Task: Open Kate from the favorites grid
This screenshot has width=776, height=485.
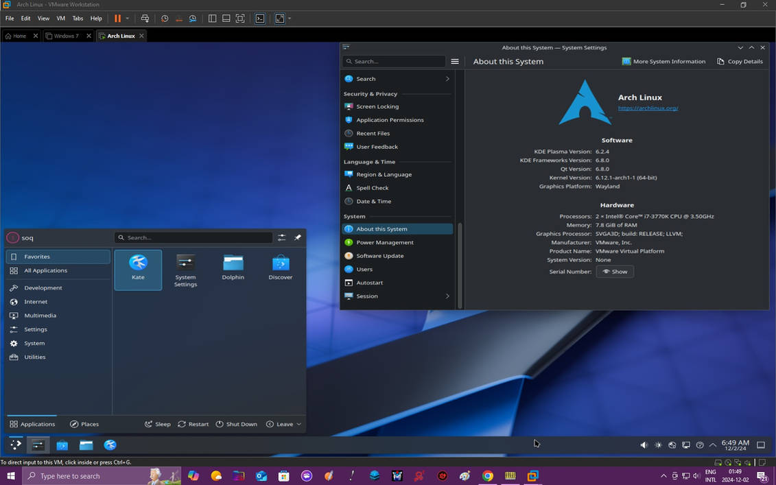Action: click(x=138, y=270)
